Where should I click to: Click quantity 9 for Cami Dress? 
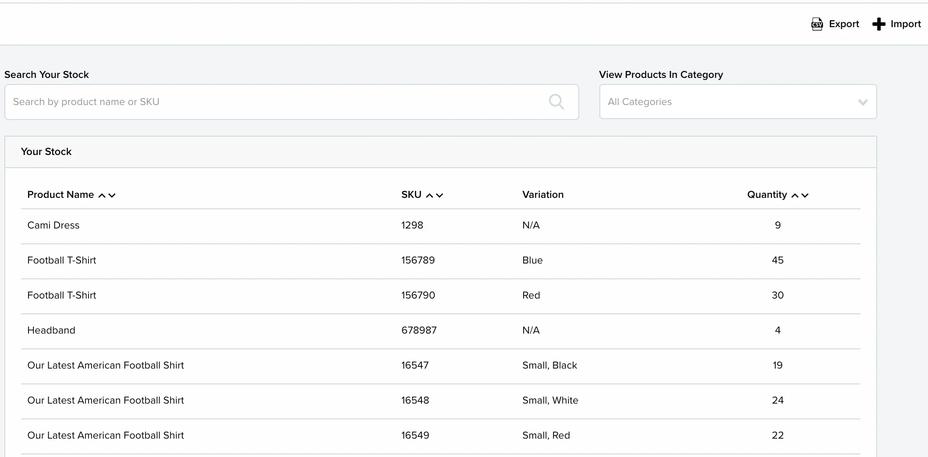click(x=778, y=225)
